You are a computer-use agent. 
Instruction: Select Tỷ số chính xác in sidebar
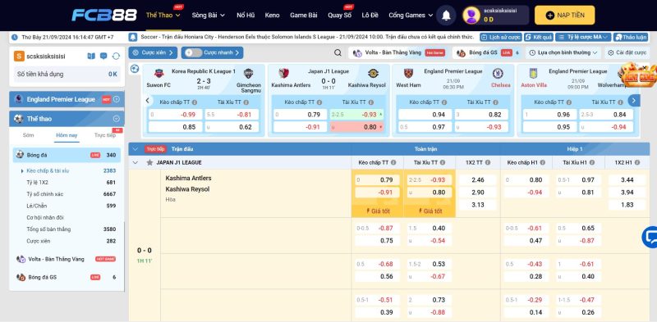(45, 194)
